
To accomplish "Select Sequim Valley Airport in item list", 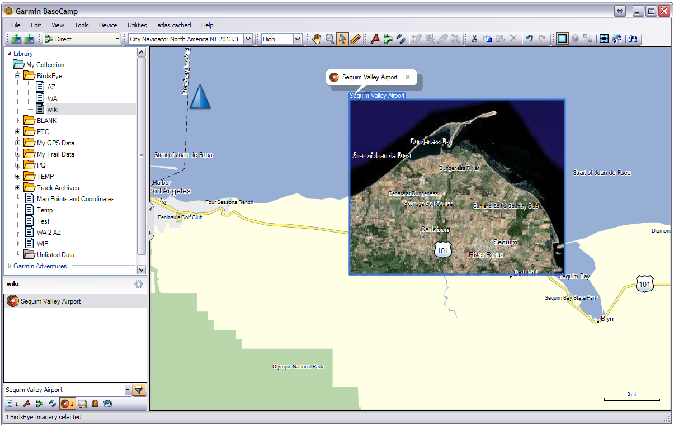I will [75, 301].
